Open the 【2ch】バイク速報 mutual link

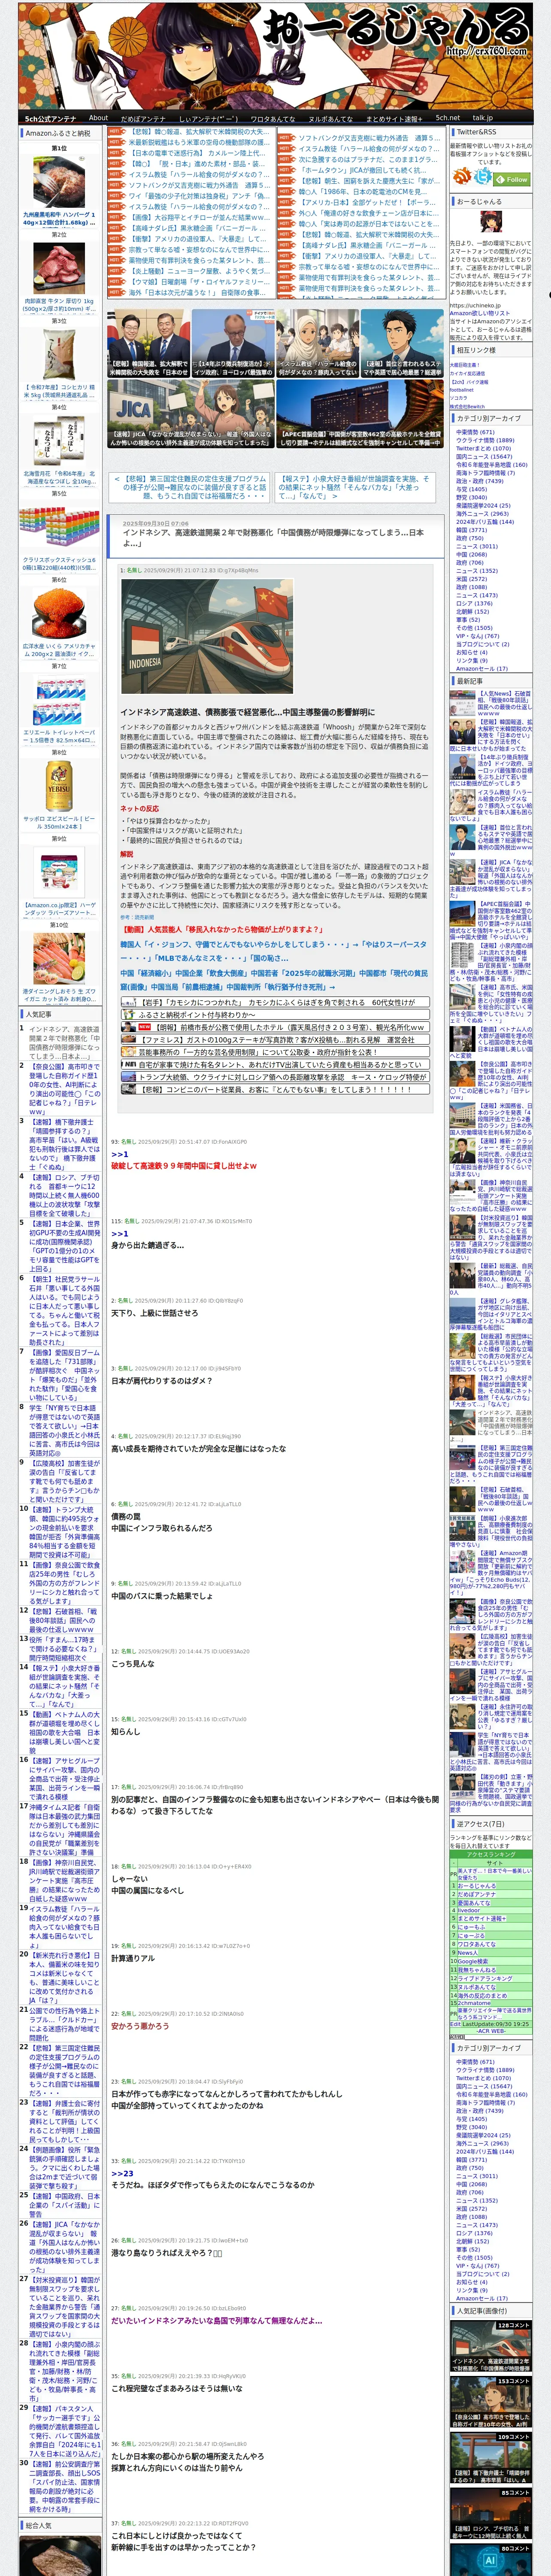(x=469, y=382)
